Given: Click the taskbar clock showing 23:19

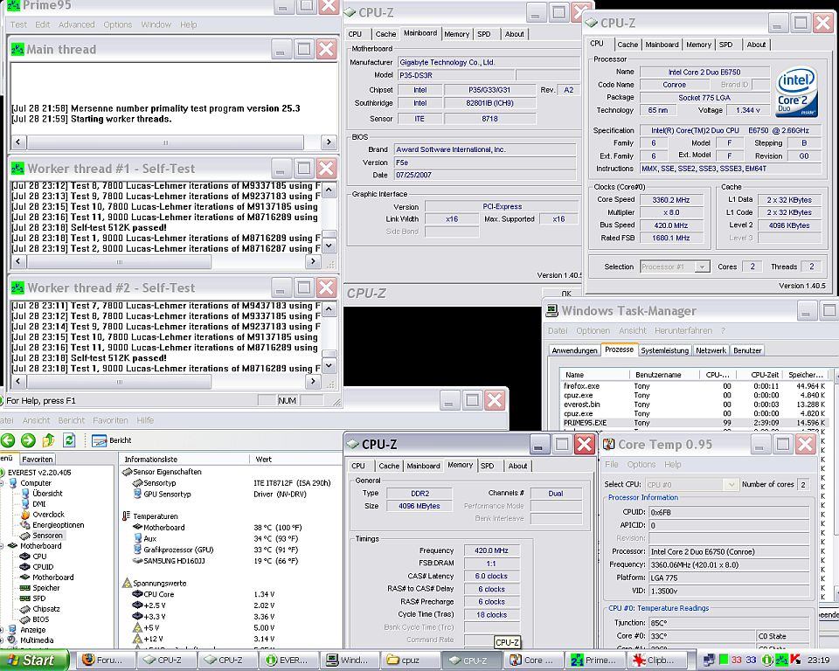Looking at the screenshot, I should click(x=819, y=661).
